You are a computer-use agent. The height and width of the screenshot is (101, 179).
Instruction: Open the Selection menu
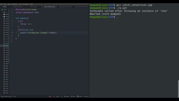[x=15, y=4]
